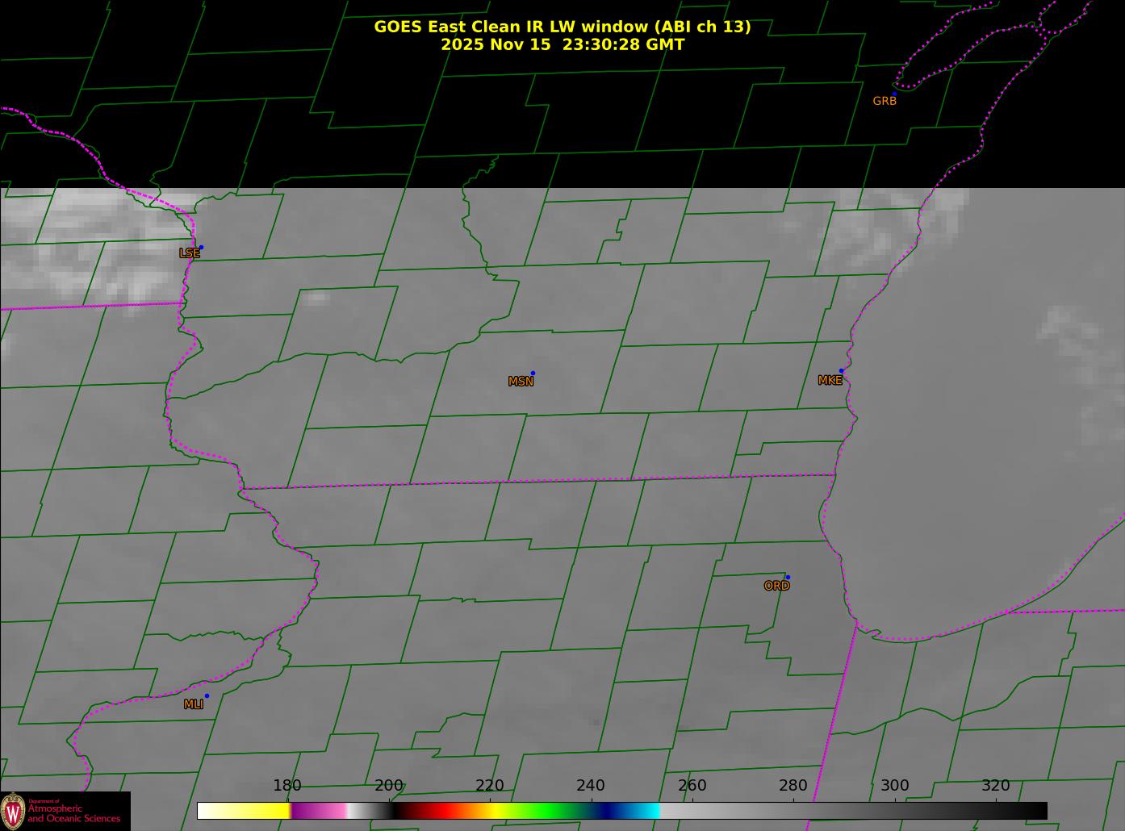Click the MKE station label
The image size is (1125, 831).
[830, 381]
